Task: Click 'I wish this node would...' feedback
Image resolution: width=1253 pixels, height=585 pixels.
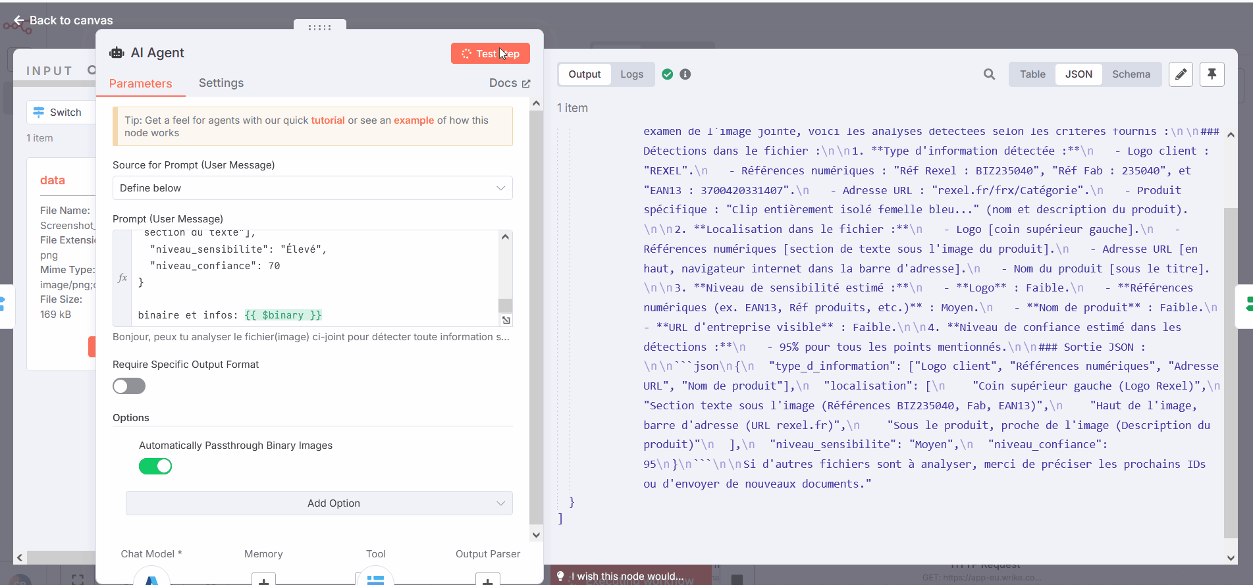Action: (x=627, y=576)
